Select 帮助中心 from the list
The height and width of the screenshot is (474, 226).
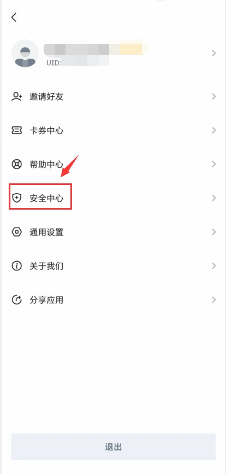113,164
